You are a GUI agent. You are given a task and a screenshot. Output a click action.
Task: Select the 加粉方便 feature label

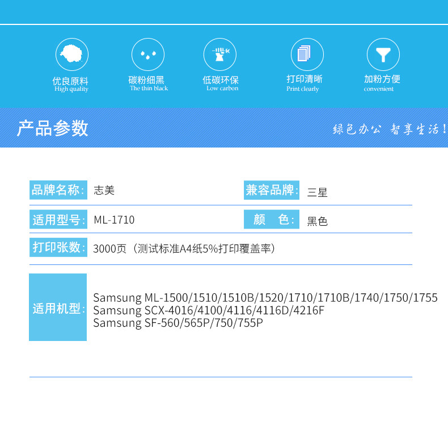pos(382,79)
